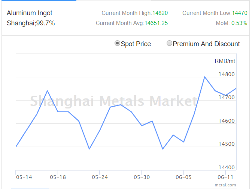Image resolution: width=252 pixels, height=189 pixels.
Task: Click the metal.com source link
Action: [225, 185]
